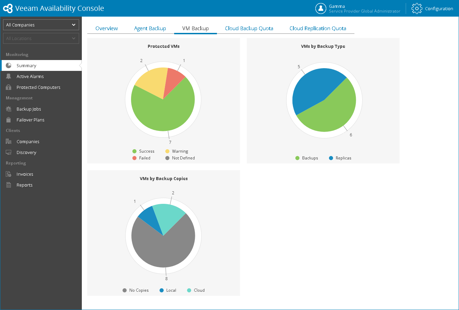Screen dimensions: 459x310
Task: Click the Veeam Availability Console title
Action: pos(60,8)
